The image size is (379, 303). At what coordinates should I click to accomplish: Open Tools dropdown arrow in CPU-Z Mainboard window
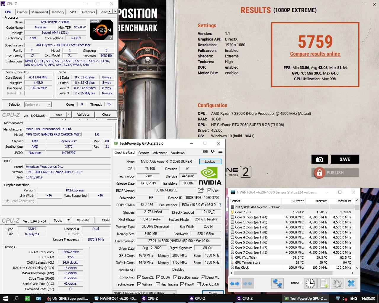tap(68, 220)
